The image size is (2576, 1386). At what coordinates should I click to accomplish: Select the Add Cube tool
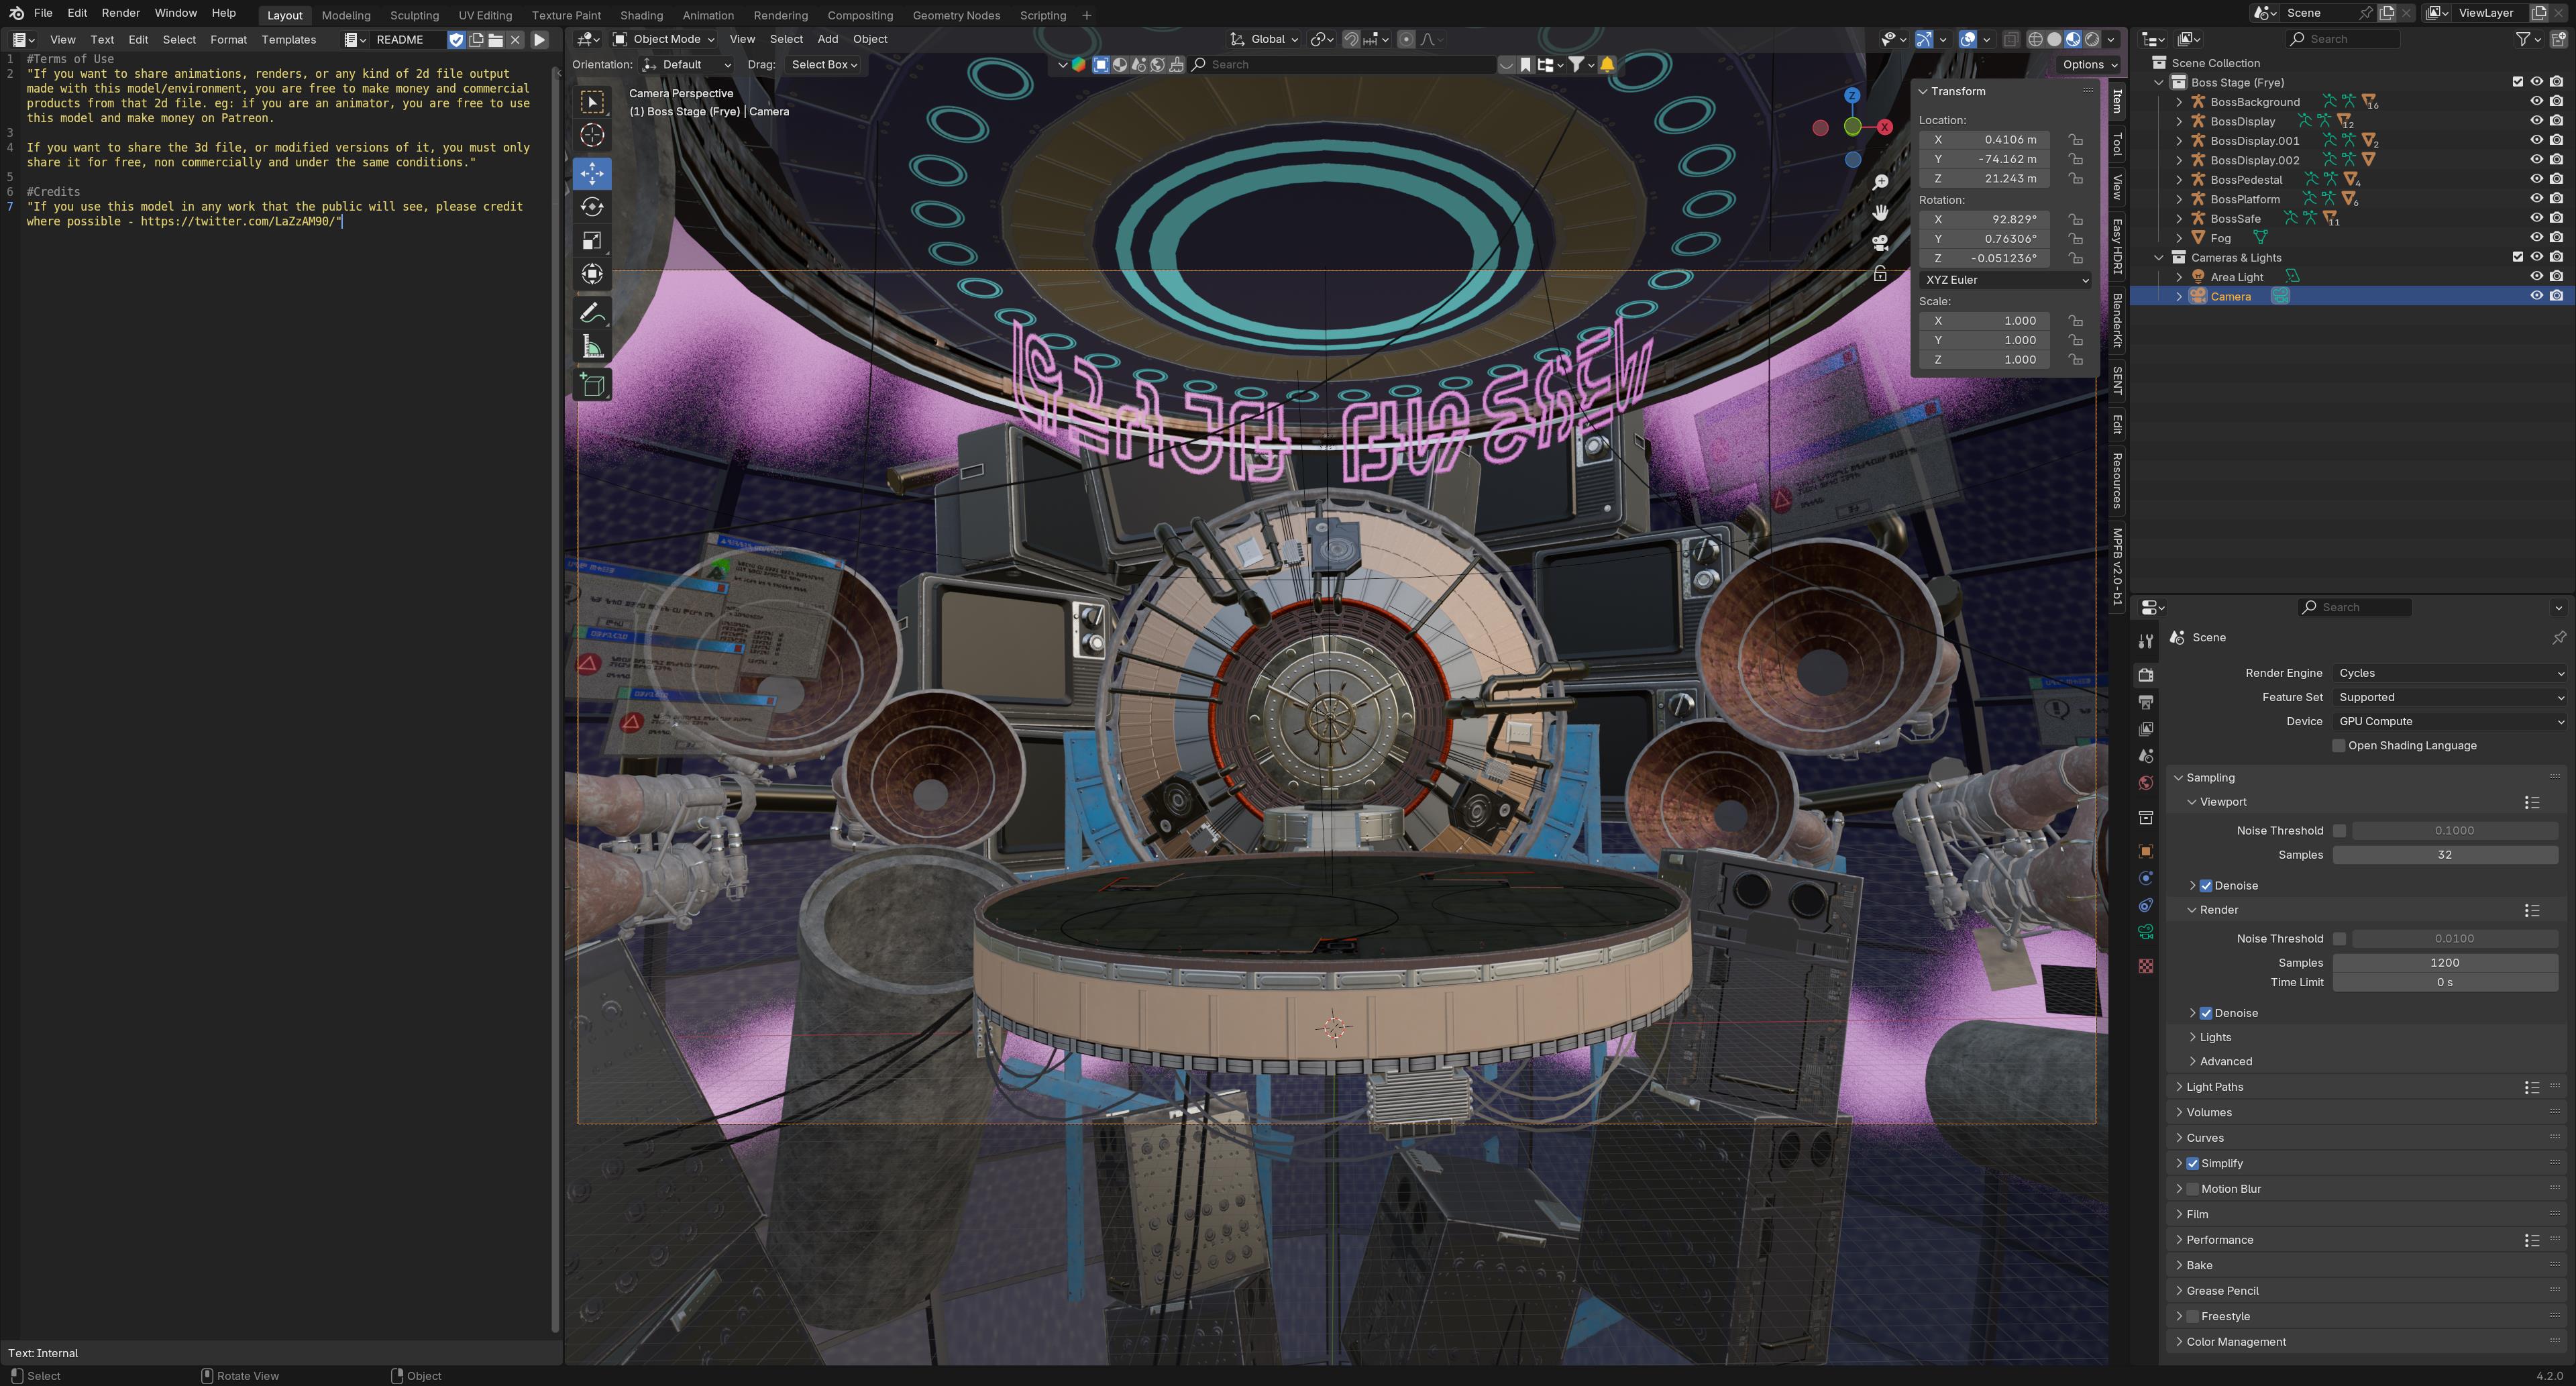pos(592,385)
